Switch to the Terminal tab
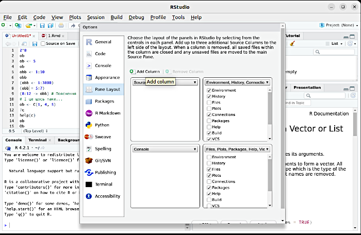This screenshot has width=361, height=235. [37, 140]
